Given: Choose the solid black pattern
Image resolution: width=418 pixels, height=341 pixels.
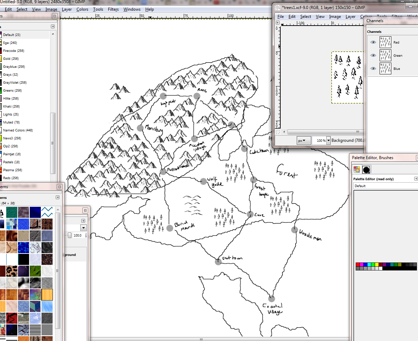Looking at the screenshot, I should coord(24,259).
